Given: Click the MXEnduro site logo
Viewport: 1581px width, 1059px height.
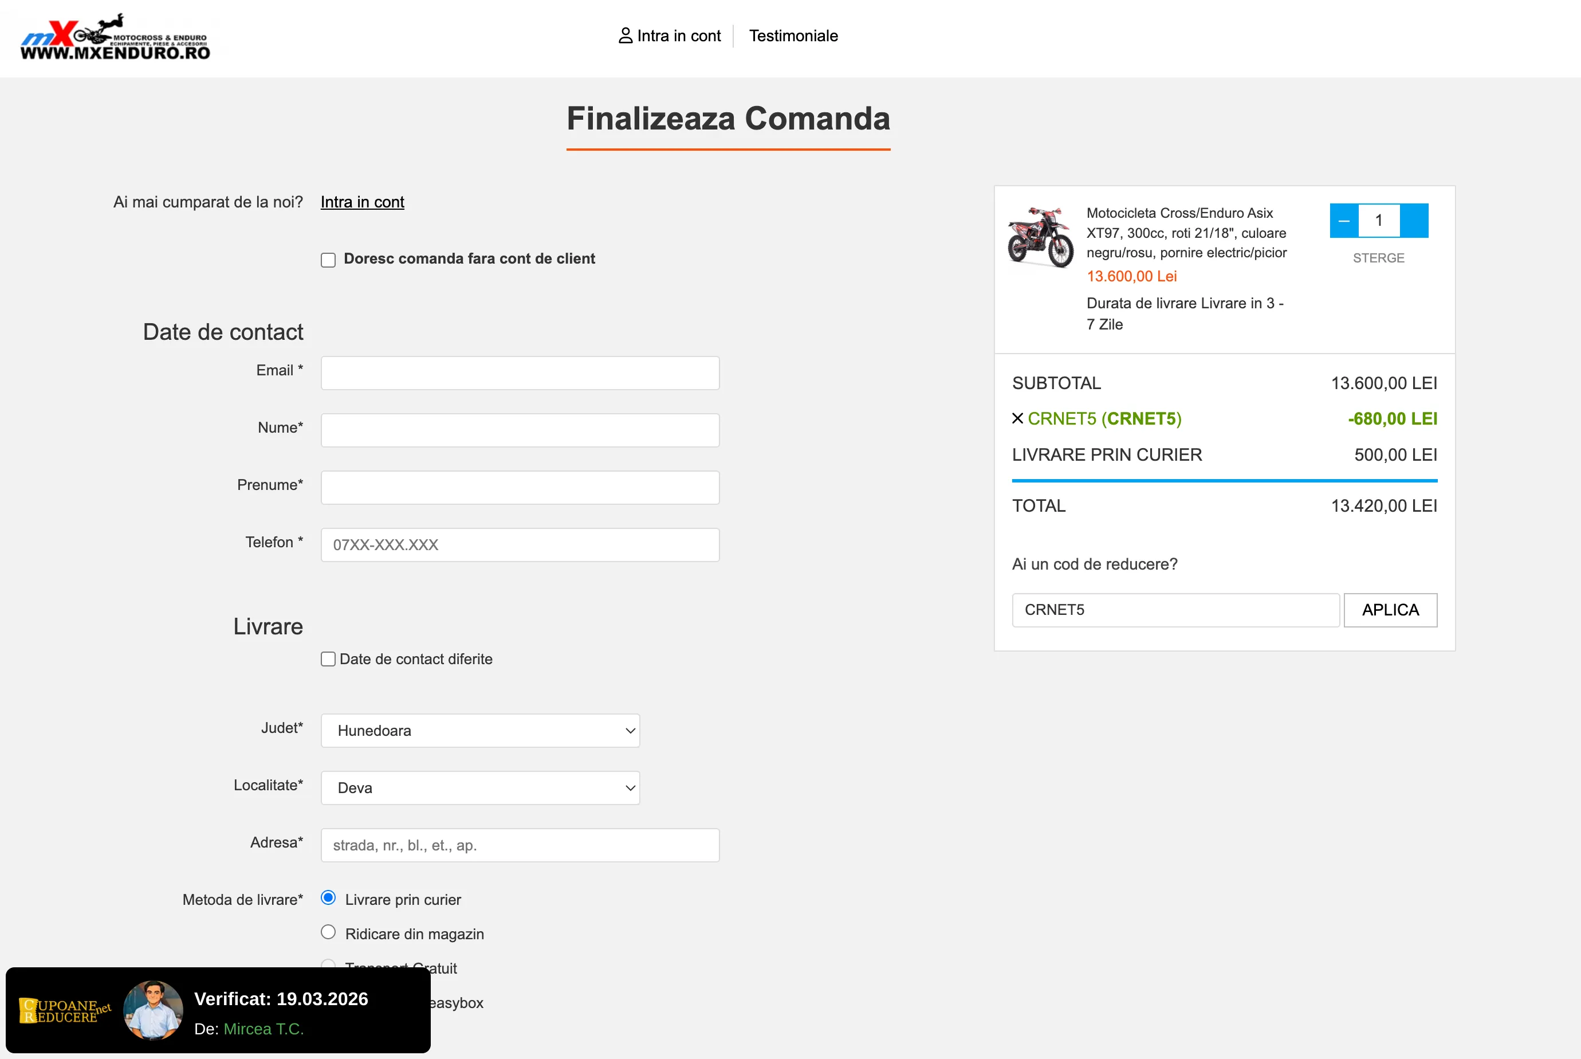Looking at the screenshot, I should tap(115, 38).
